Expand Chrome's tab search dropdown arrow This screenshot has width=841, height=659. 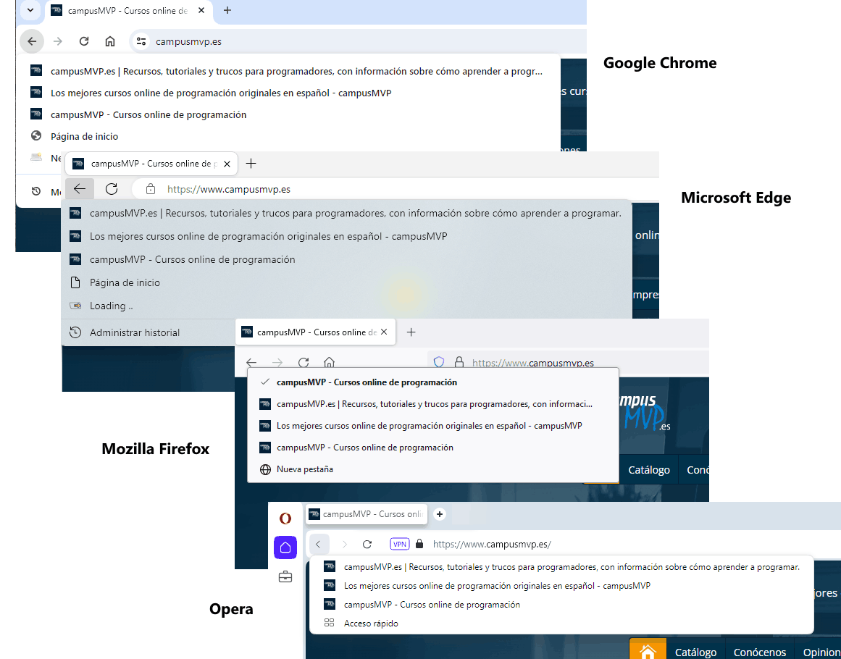pos(30,10)
